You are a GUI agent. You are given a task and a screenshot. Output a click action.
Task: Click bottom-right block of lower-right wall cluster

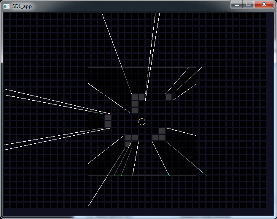coord(162,137)
